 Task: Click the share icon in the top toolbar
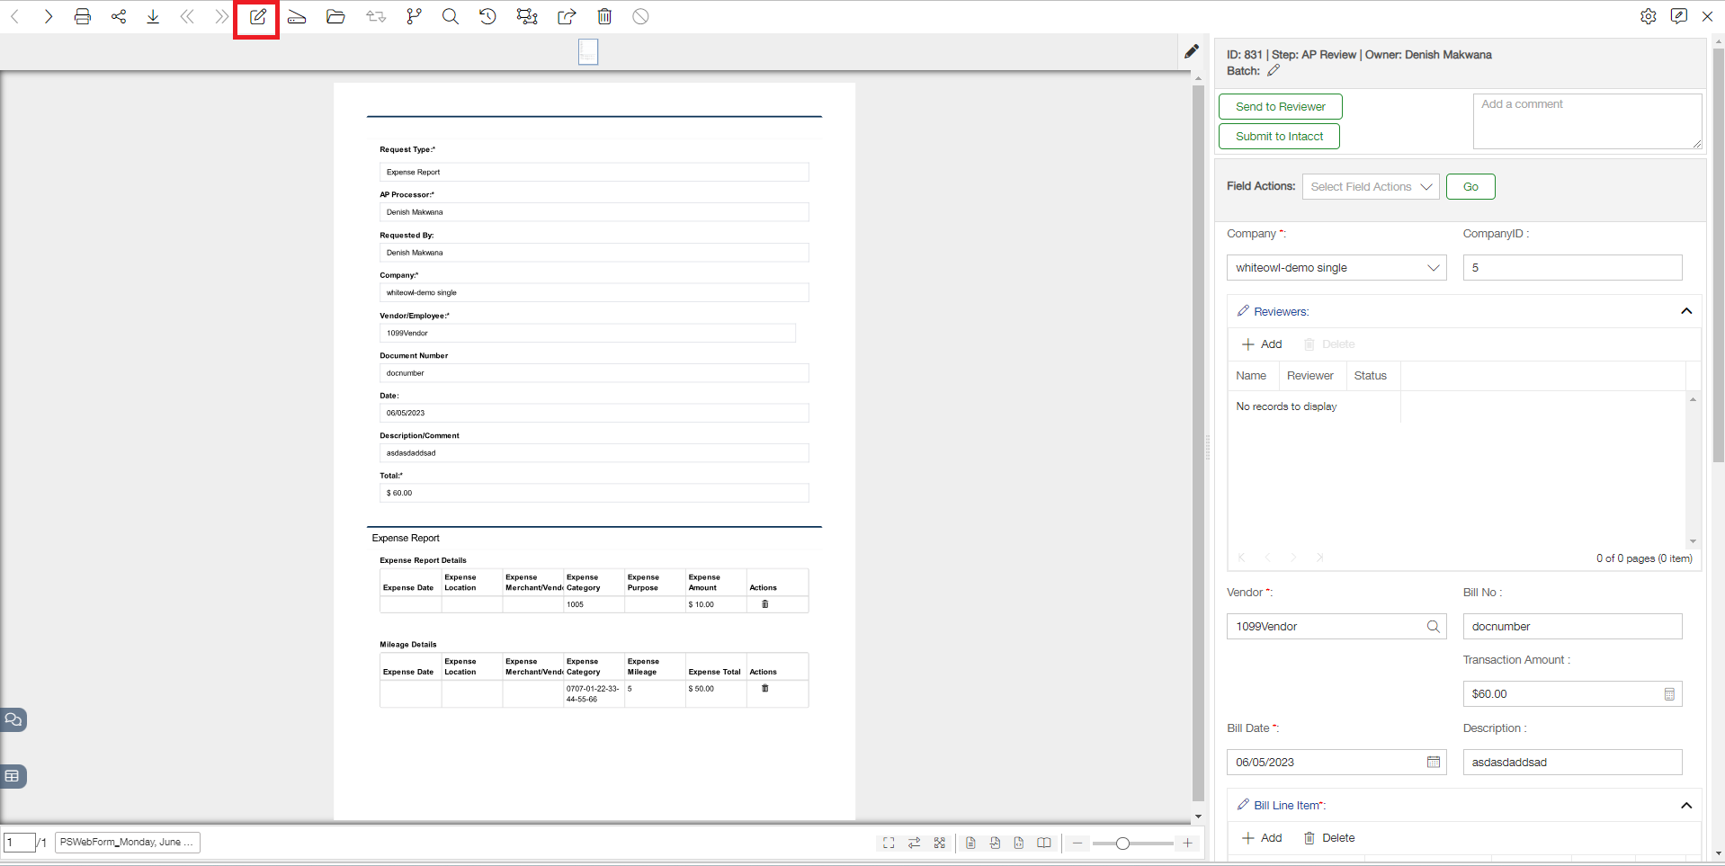(x=119, y=16)
